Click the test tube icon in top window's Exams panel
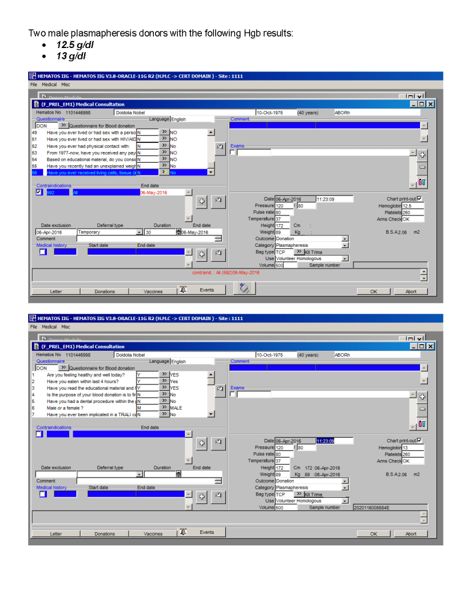This screenshot has width=476, height=615. tap(422, 182)
